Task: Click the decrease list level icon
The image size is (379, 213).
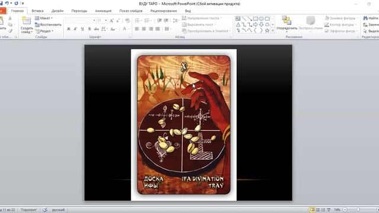Action: click(x=159, y=21)
